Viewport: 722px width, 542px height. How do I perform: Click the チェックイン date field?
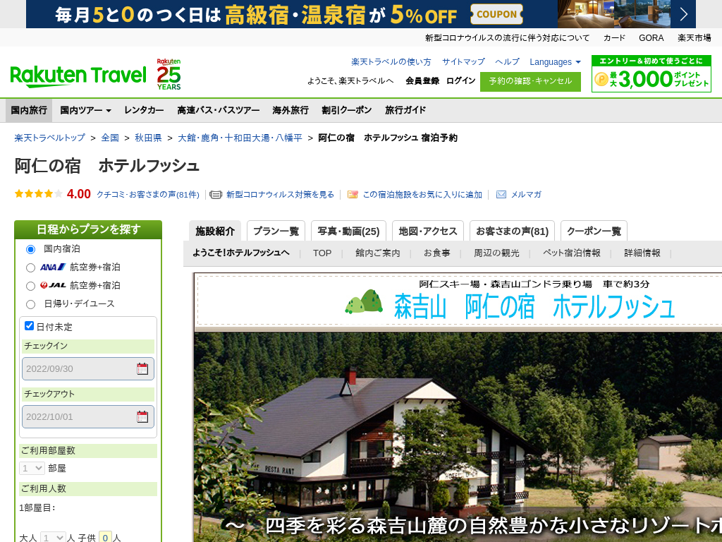(x=88, y=368)
